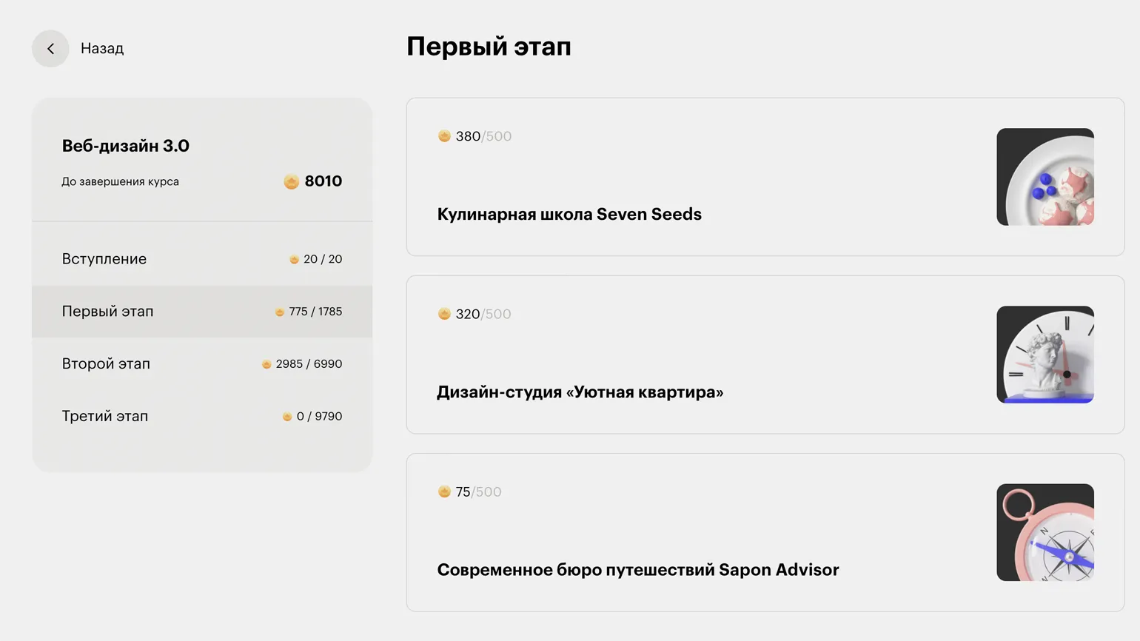
Task: Go to Третий этап section
Action: pyautogui.click(x=104, y=417)
